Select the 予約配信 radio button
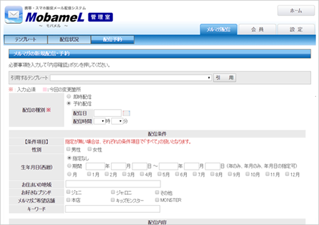This screenshot has width=319, height=225. [69, 103]
